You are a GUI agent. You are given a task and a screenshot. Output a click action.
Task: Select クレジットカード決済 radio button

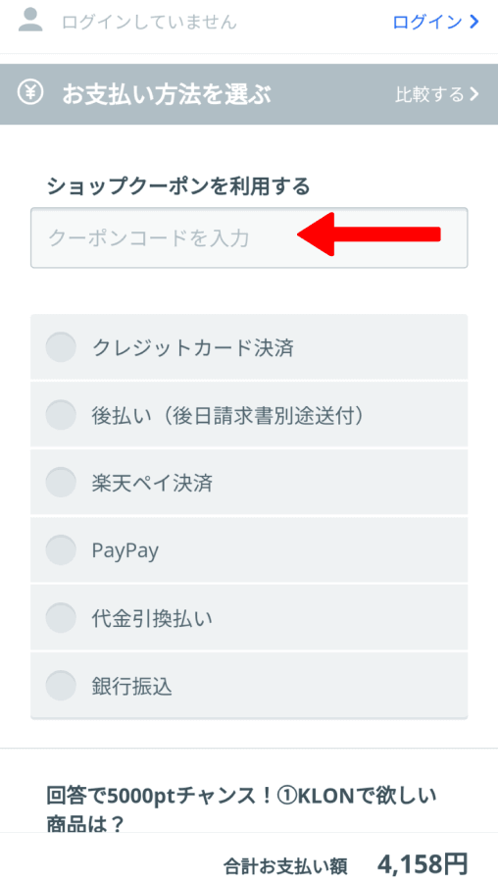(61, 347)
